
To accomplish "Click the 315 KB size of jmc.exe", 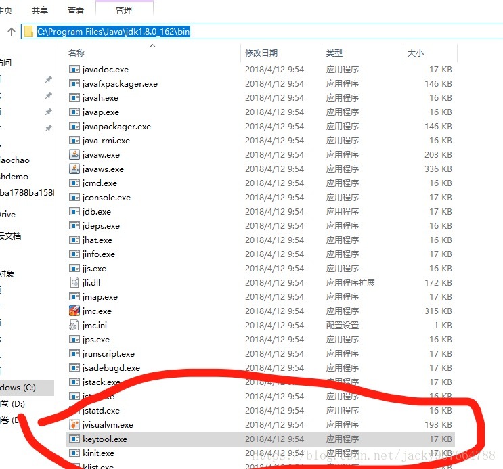I will point(438,311).
